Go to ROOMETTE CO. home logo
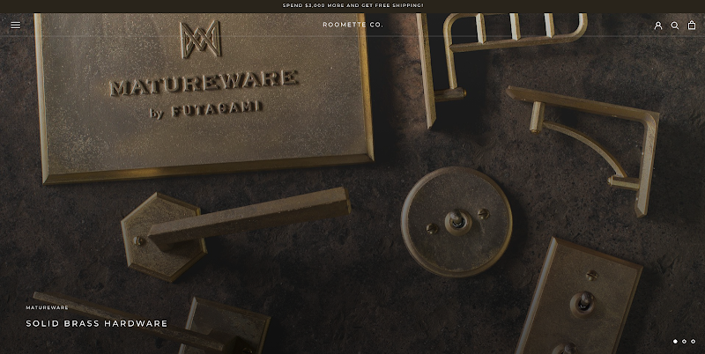Image resolution: width=705 pixels, height=354 pixels. tap(352, 25)
